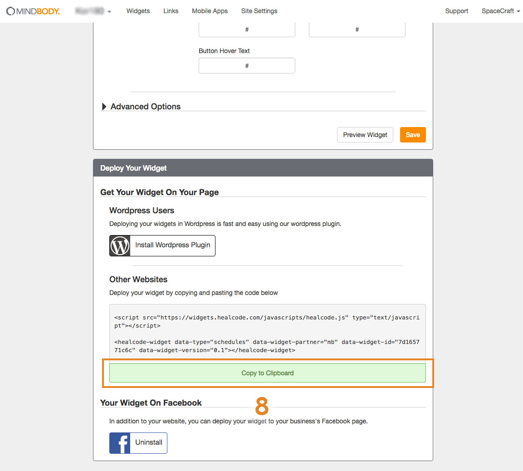This screenshot has width=523, height=471.
Task: Click Install Wordpress Plugin
Action: point(162,246)
